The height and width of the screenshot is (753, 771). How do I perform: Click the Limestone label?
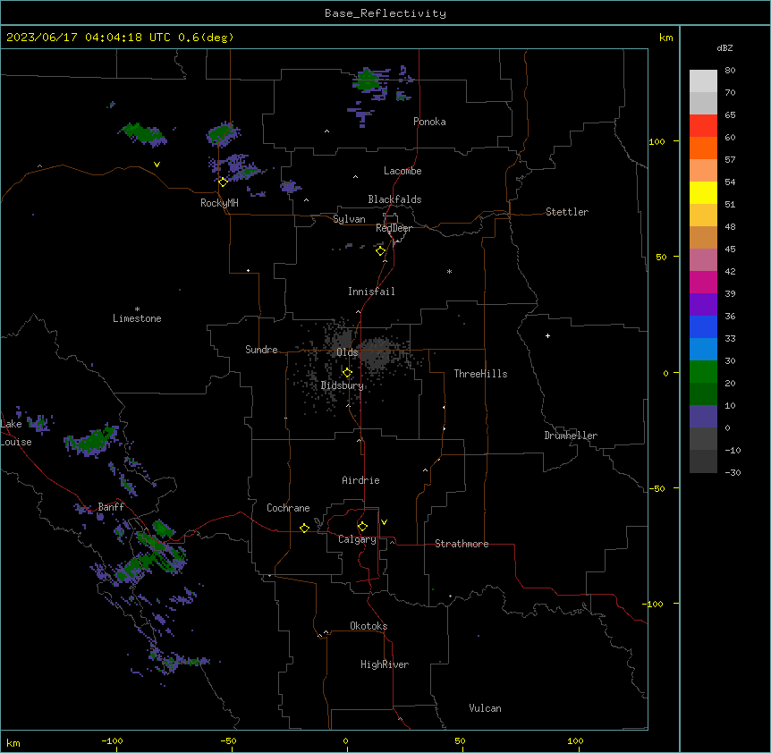click(x=137, y=318)
